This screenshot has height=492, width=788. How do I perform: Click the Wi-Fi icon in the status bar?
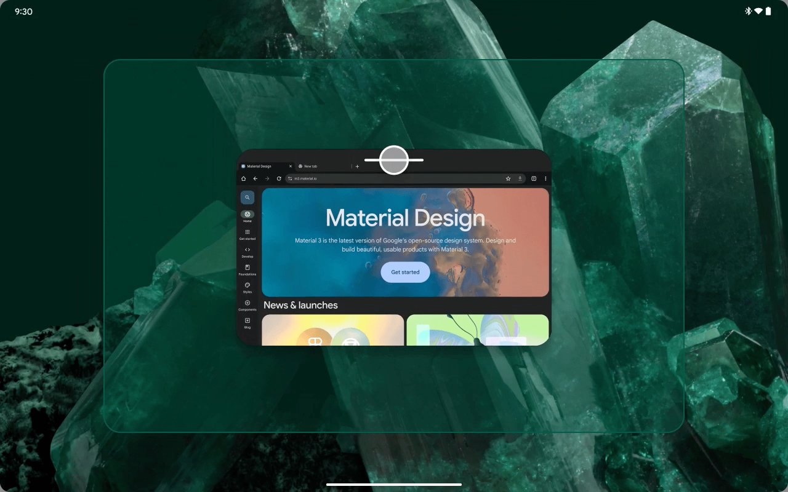tap(758, 11)
